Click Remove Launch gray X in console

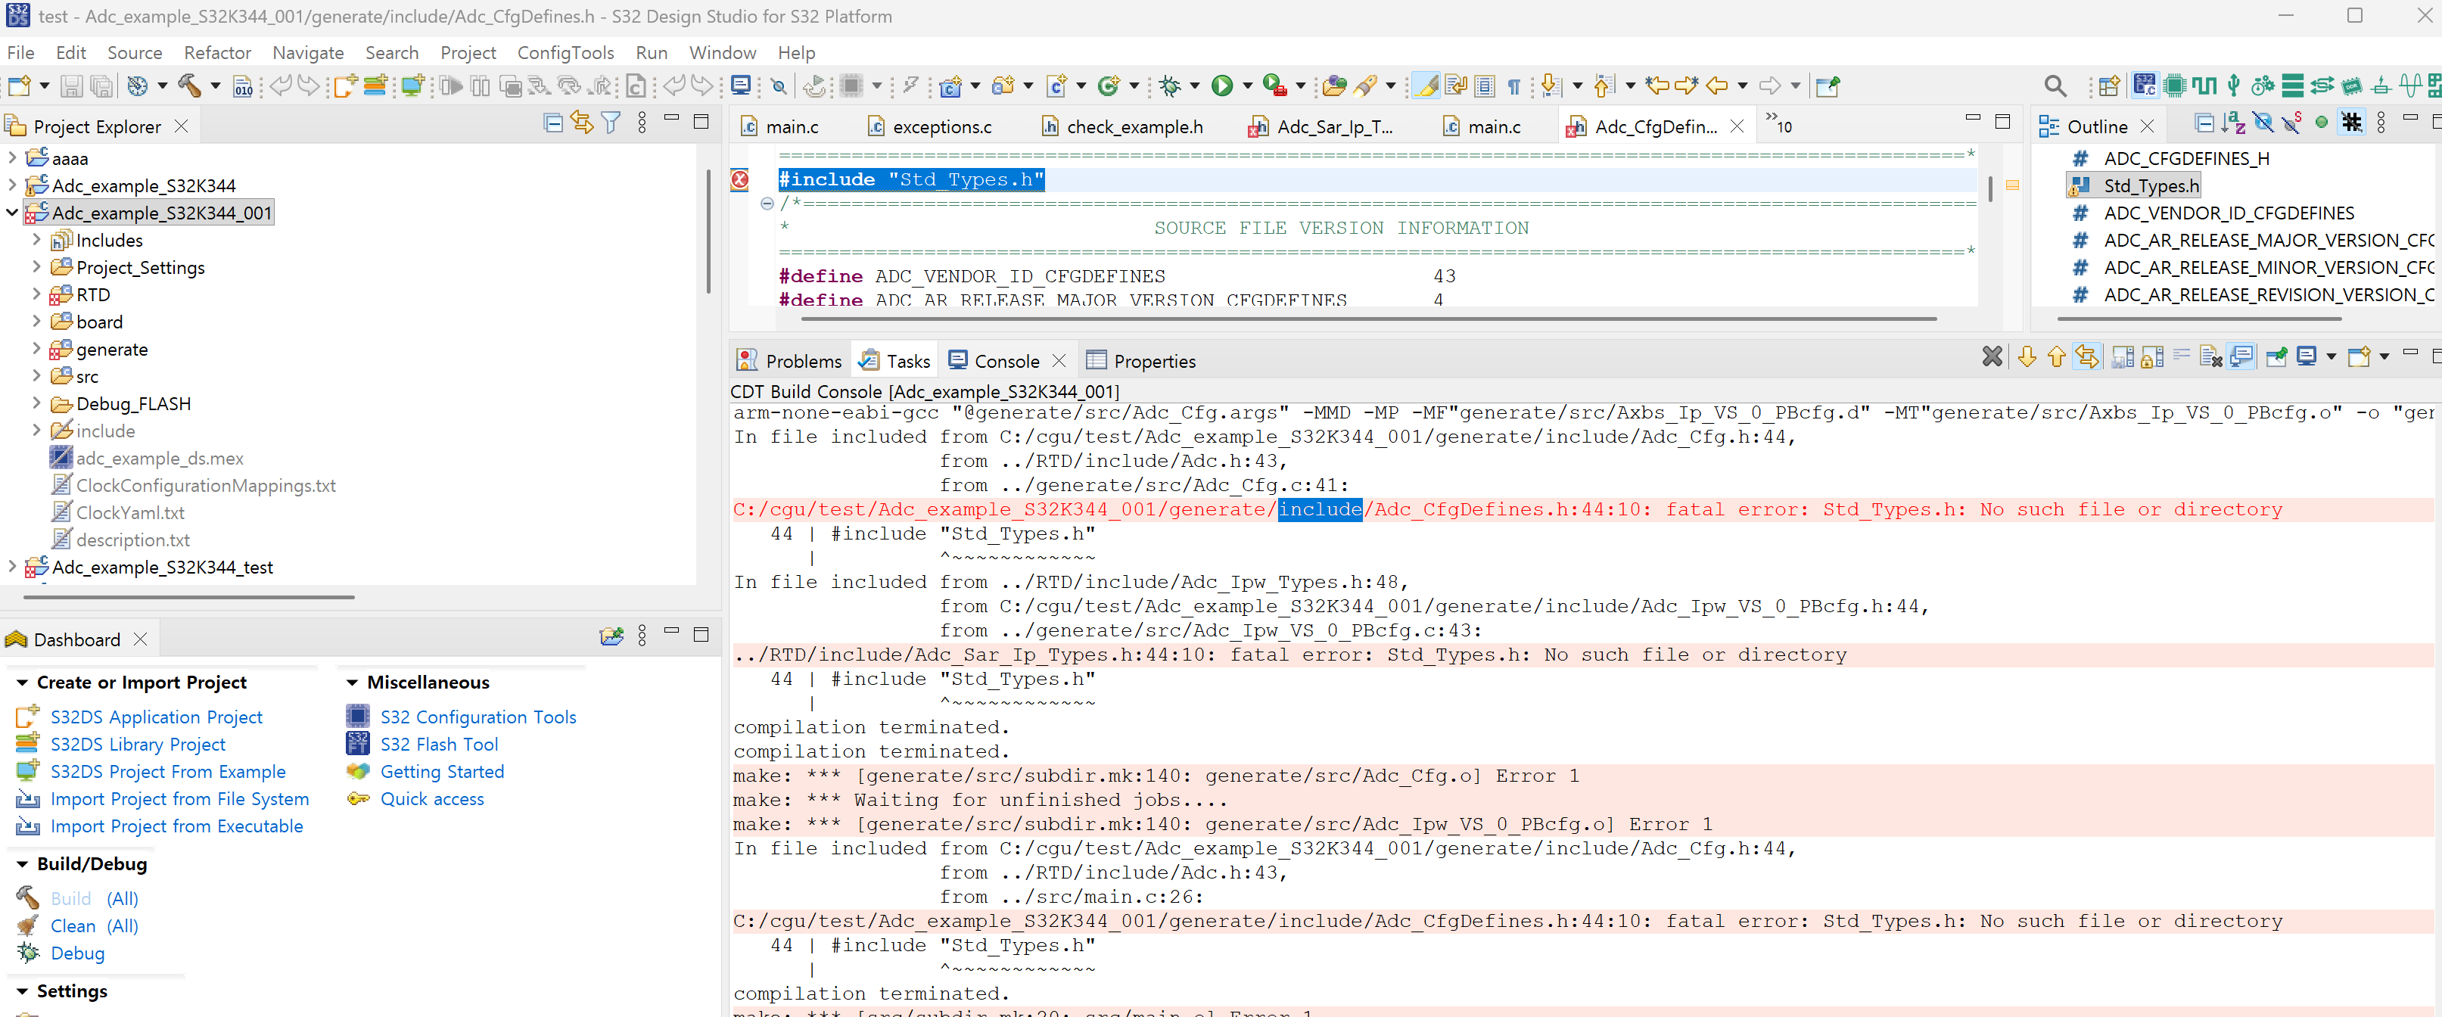click(1992, 356)
